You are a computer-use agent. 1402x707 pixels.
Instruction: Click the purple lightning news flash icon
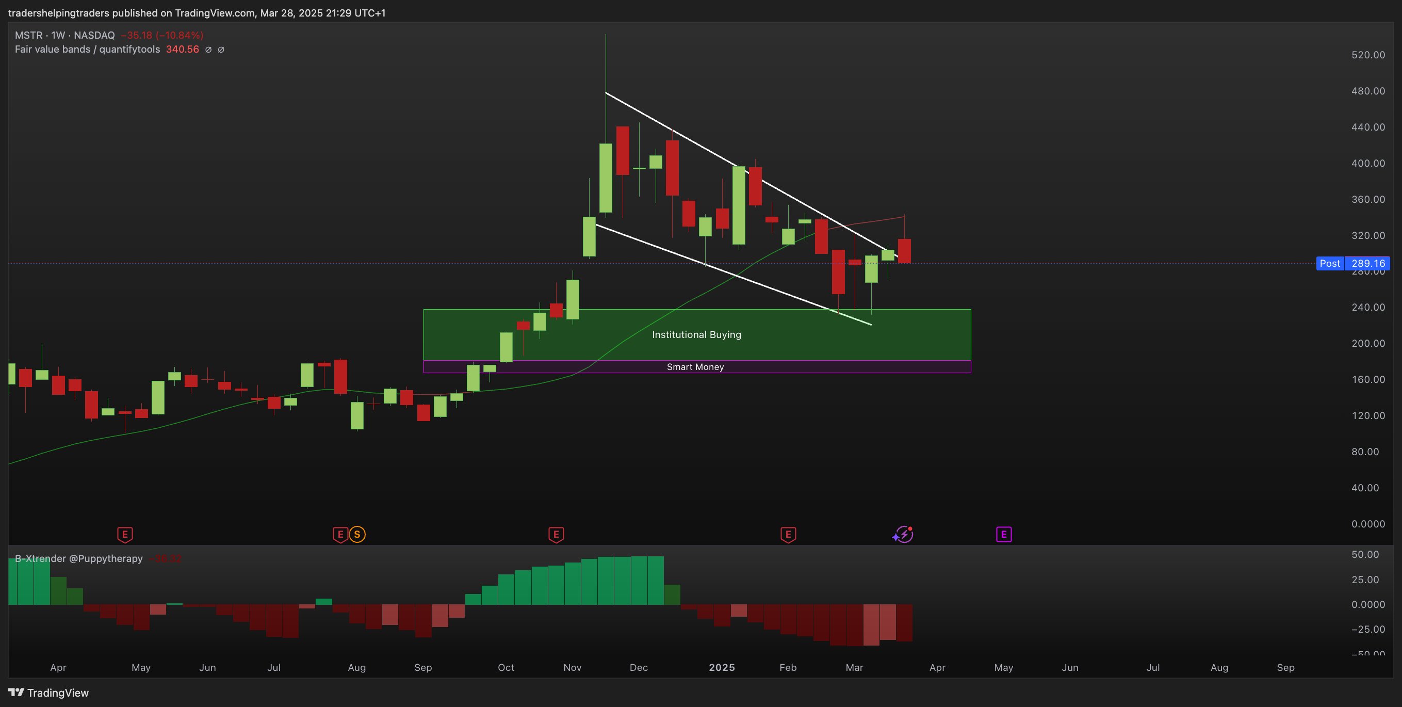click(904, 534)
